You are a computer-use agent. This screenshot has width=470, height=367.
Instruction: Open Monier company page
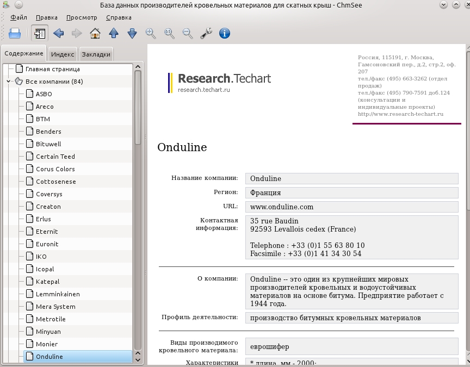pyautogui.click(x=46, y=344)
